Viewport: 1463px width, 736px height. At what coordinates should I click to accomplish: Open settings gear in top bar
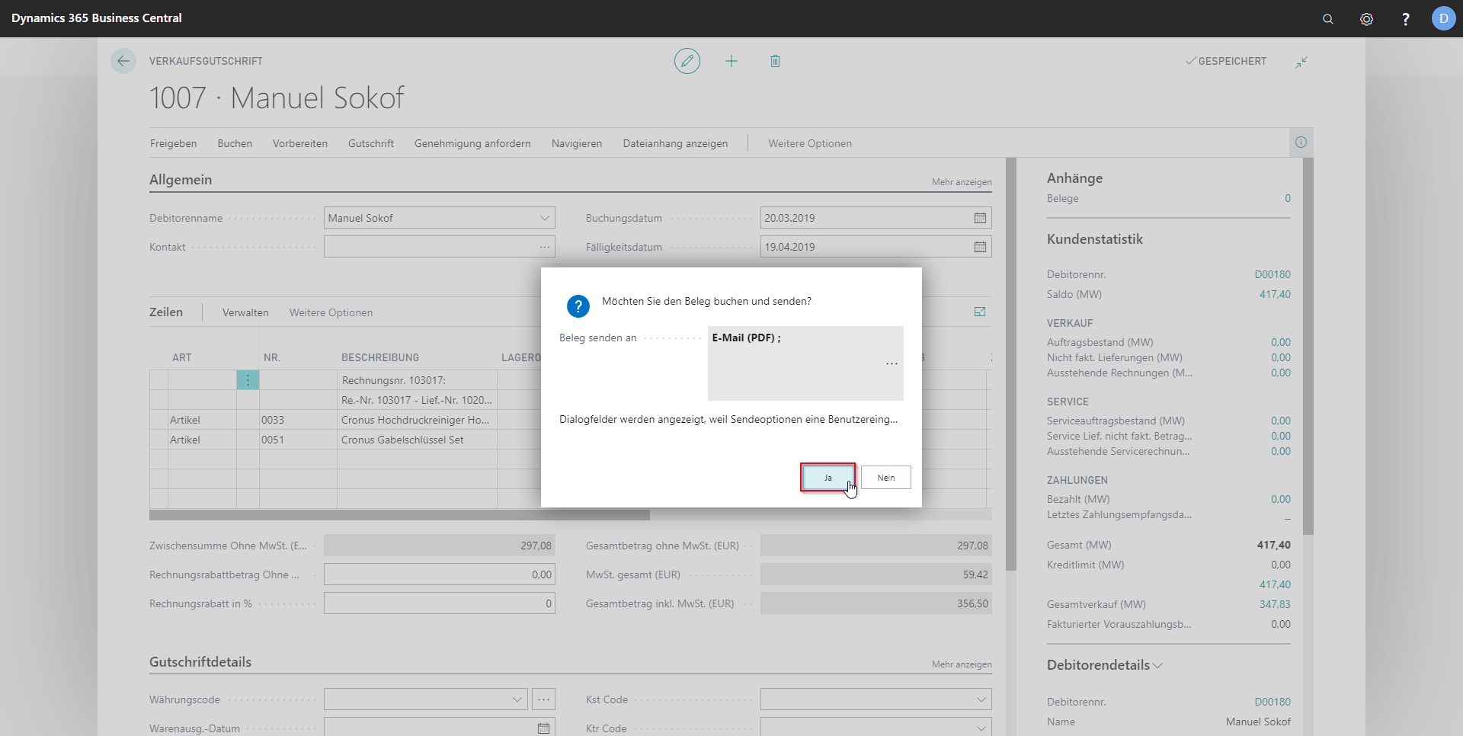pyautogui.click(x=1367, y=19)
